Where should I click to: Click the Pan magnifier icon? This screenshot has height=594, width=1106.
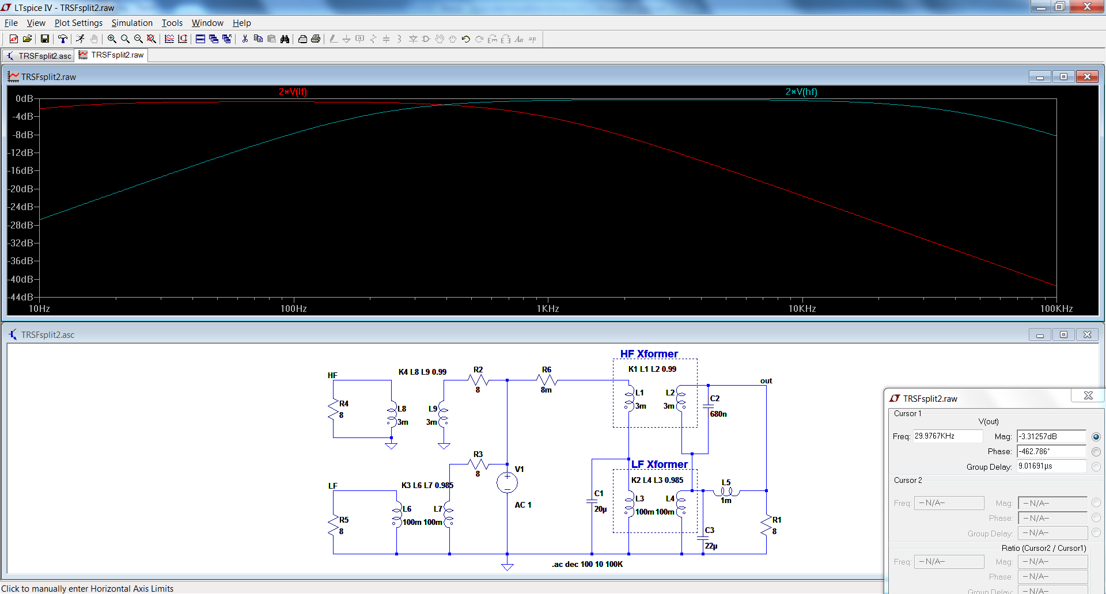(x=125, y=39)
